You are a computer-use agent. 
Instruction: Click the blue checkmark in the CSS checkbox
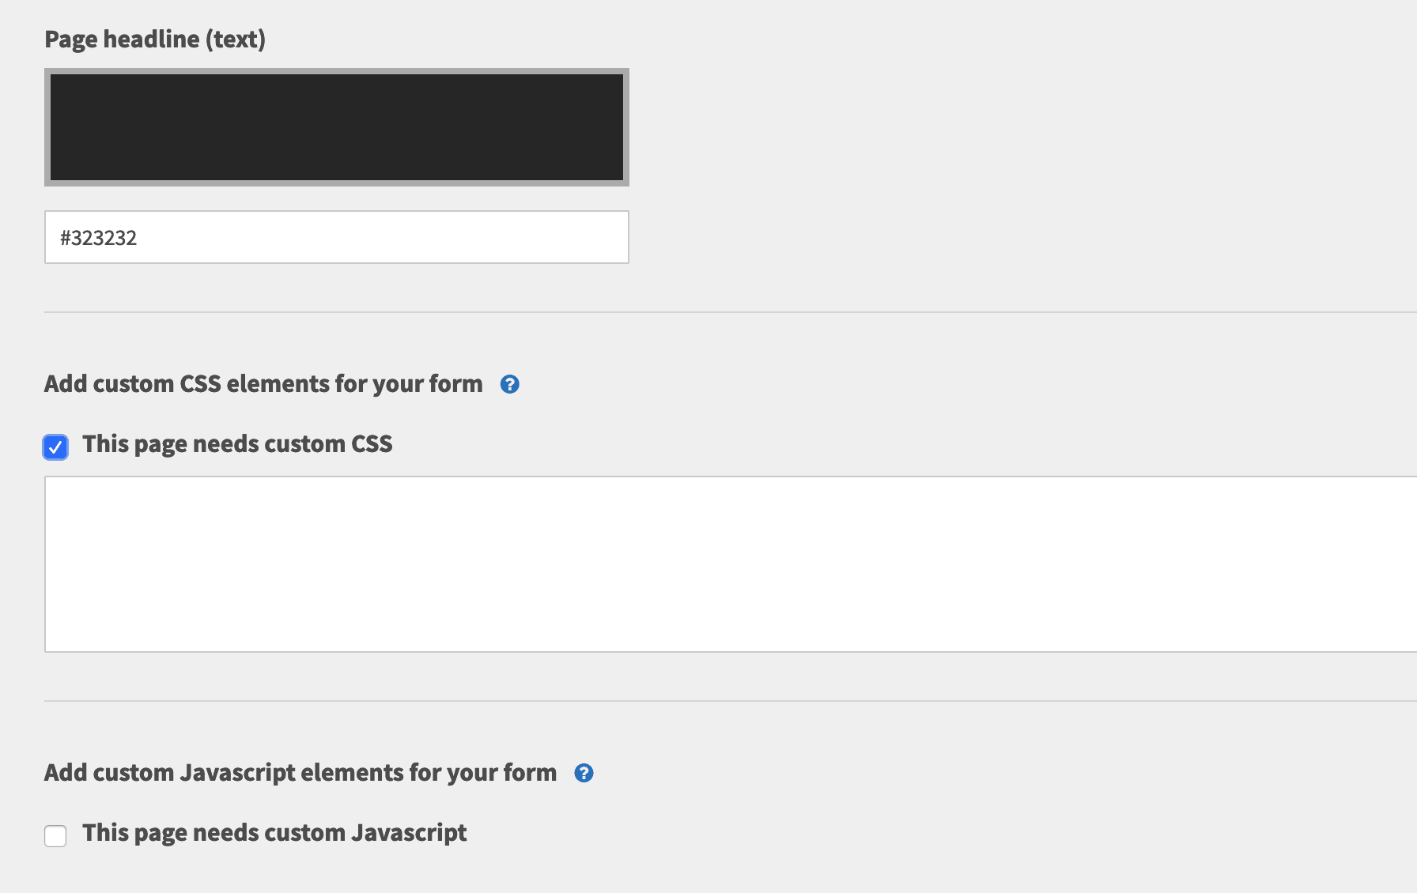point(55,447)
